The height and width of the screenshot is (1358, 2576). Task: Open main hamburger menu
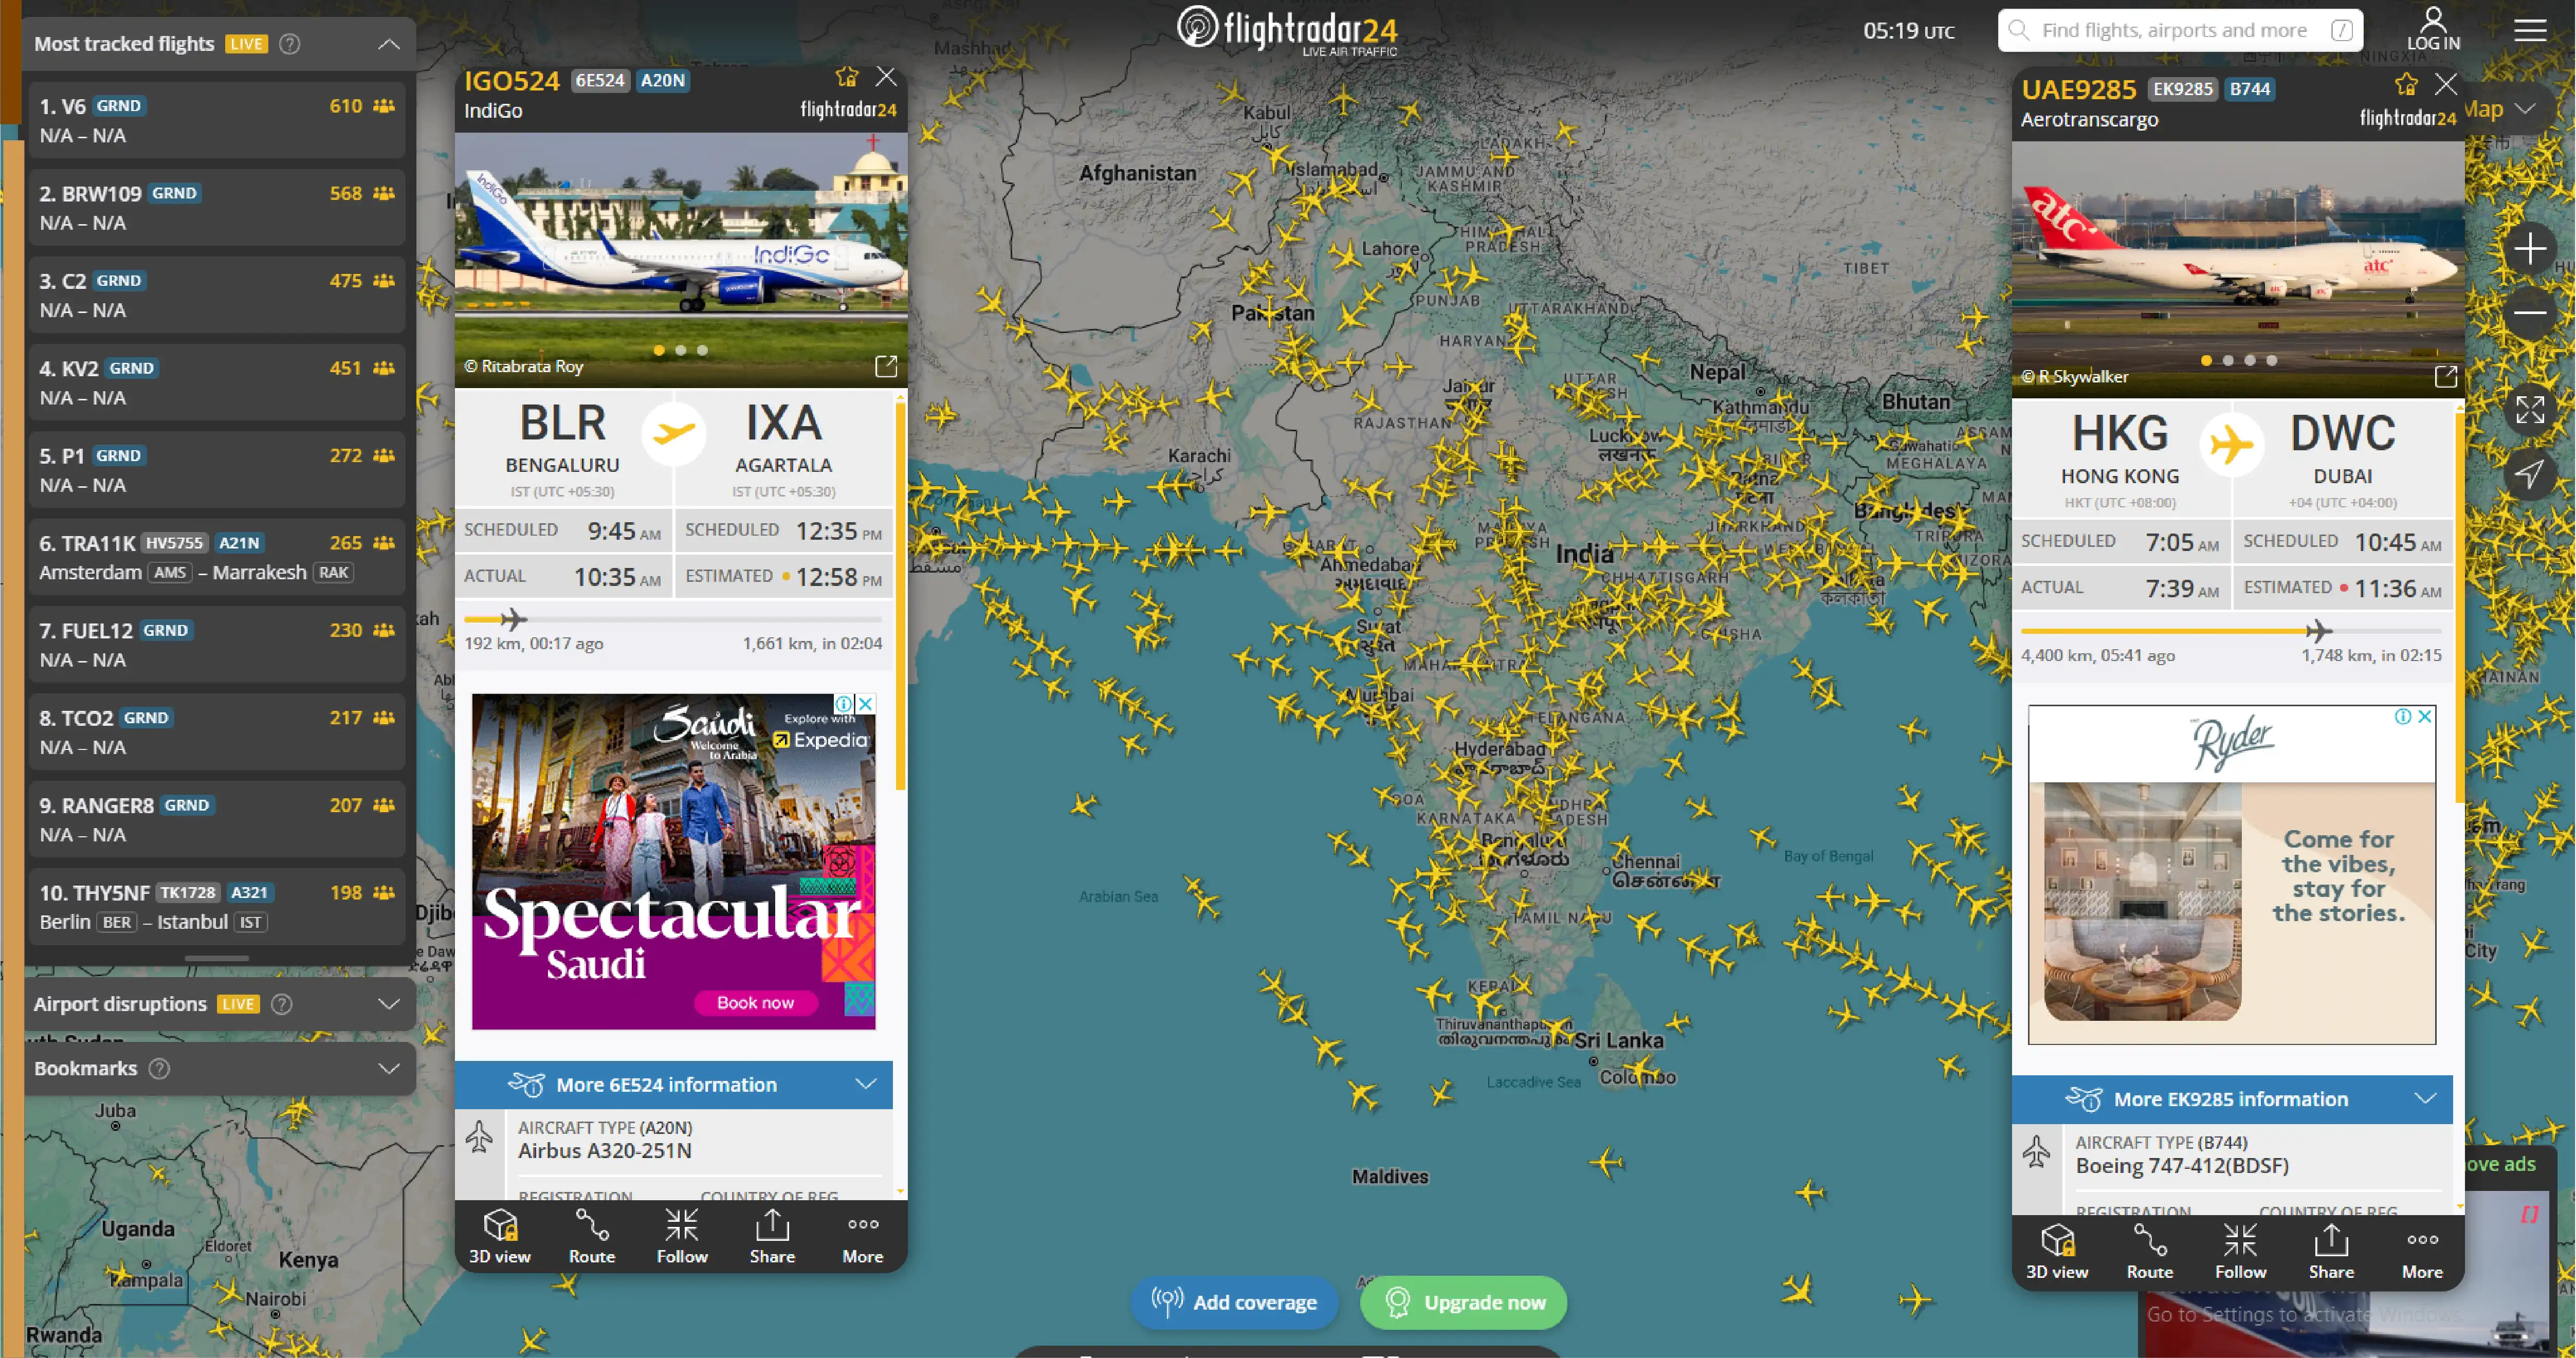pyautogui.click(x=2529, y=30)
